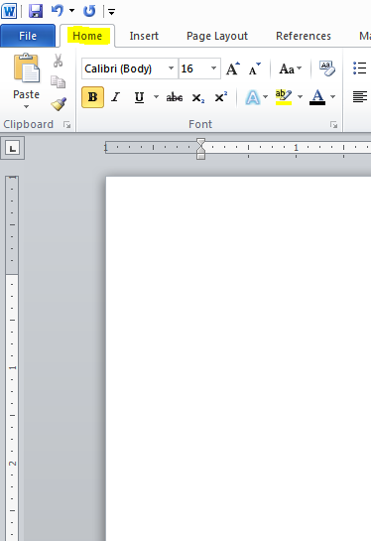Apply yellow text highlight color
Screen dimensions: 371x541
click(x=284, y=97)
